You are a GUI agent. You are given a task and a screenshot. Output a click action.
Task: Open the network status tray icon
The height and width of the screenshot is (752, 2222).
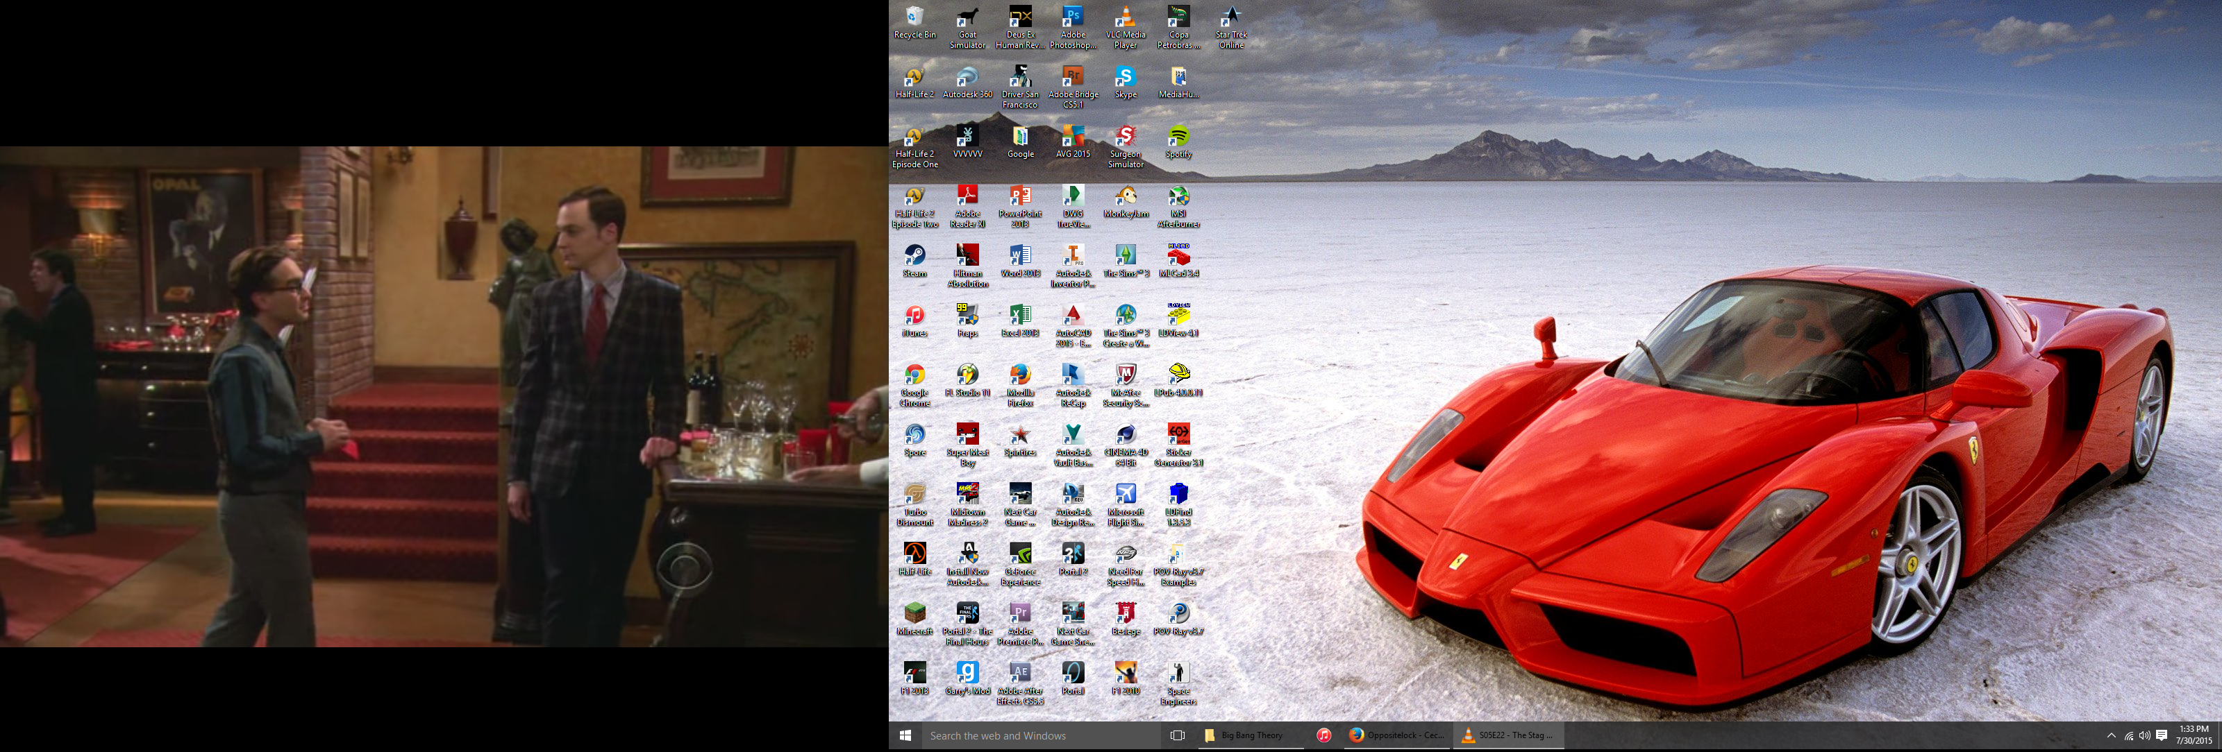[x=2128, y=735]
